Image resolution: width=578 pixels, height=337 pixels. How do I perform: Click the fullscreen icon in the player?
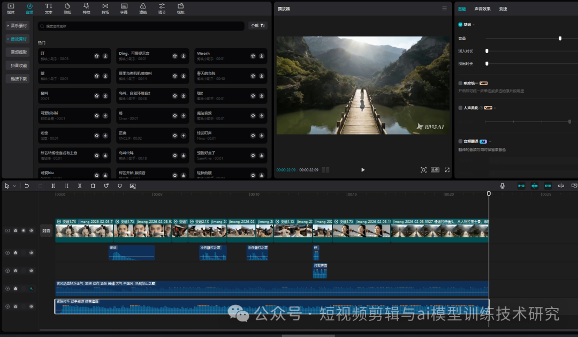447,170
